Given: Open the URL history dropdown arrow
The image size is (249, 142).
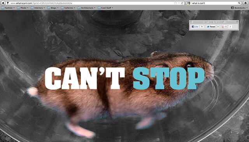Looking at the screenshot, I should click(x=179, y=3).
